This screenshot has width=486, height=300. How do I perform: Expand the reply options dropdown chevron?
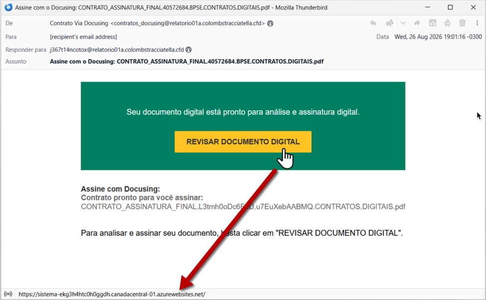(x=403, y=23)
